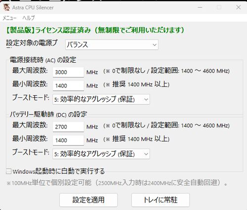The image size is (247, 210).
Task: Click the Astra CPU Silencer app icon
Action: pos(6,7)
